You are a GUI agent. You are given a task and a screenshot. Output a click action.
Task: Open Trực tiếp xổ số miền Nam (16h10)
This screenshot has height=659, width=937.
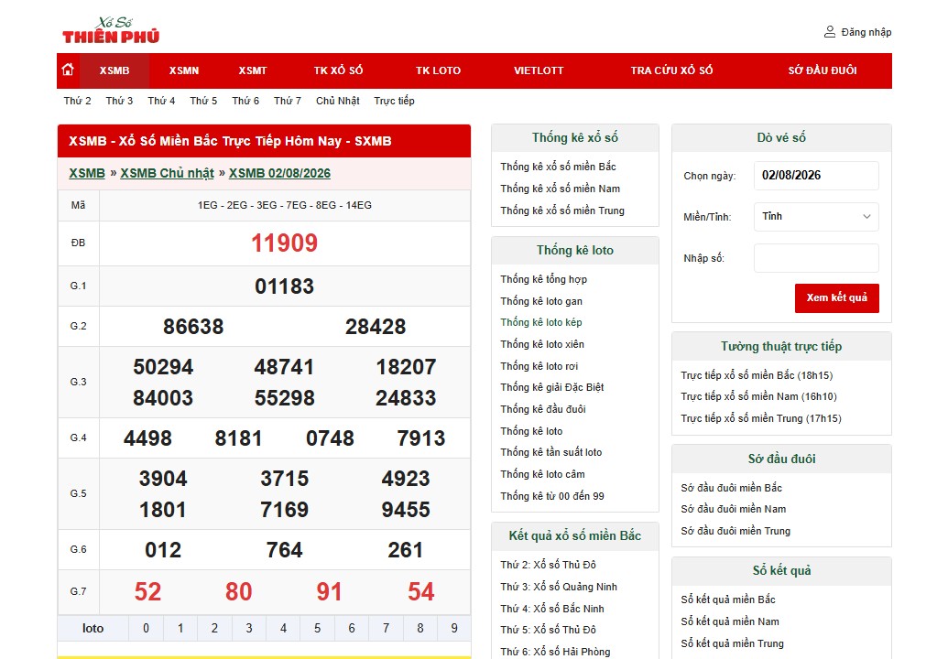click(759, 396)
